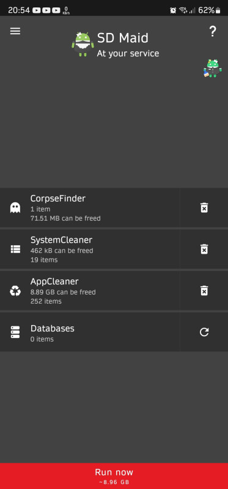Tap the SD Maid title text
The width and height of the screenshot is (228, 489).
pyautogui.click(x=123, y=38)
